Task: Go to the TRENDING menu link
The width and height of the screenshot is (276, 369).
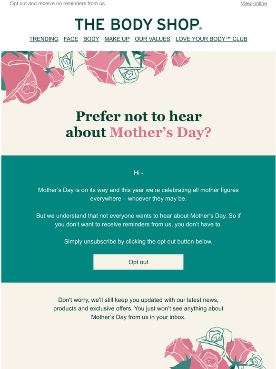Action: [x=44, y=39]
